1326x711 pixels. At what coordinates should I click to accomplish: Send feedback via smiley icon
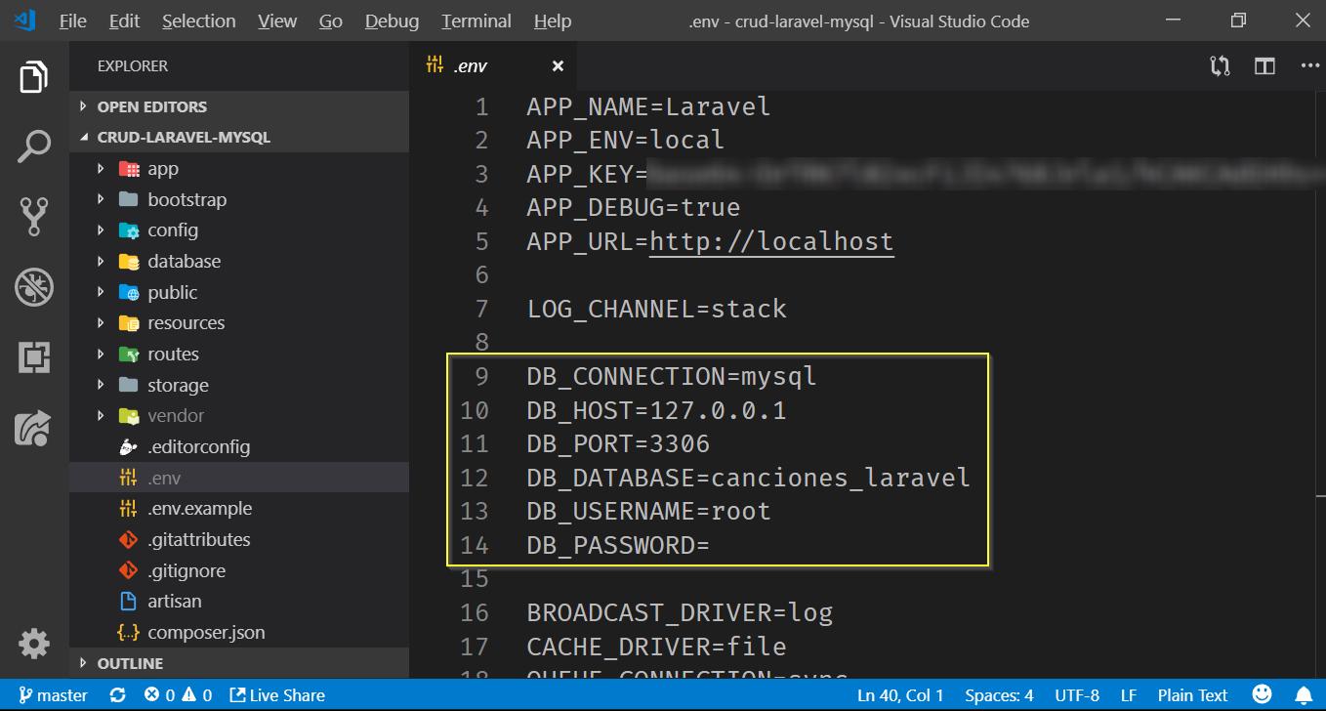[x=1262, y=695]
